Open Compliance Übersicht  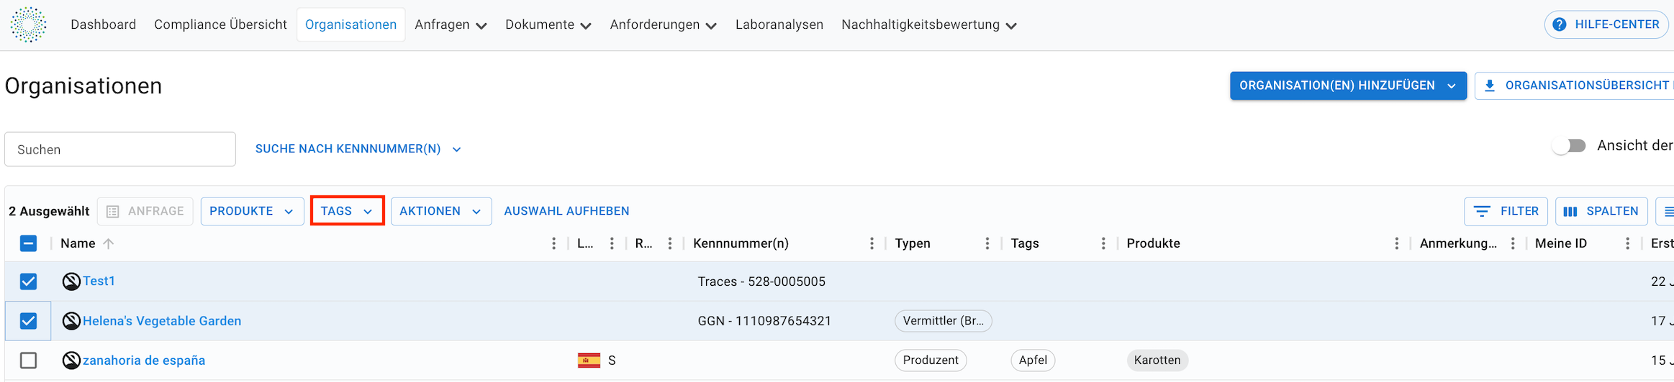click(220, 24)
